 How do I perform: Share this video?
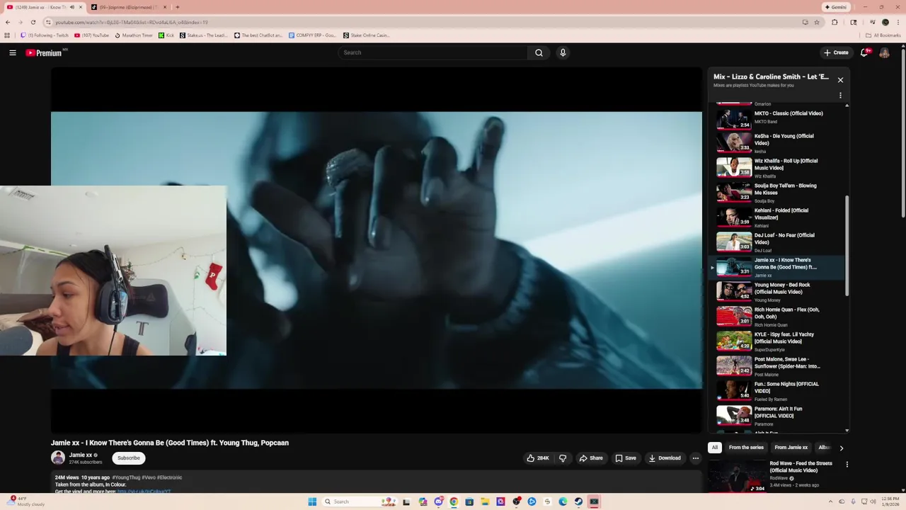pos(591,458)
